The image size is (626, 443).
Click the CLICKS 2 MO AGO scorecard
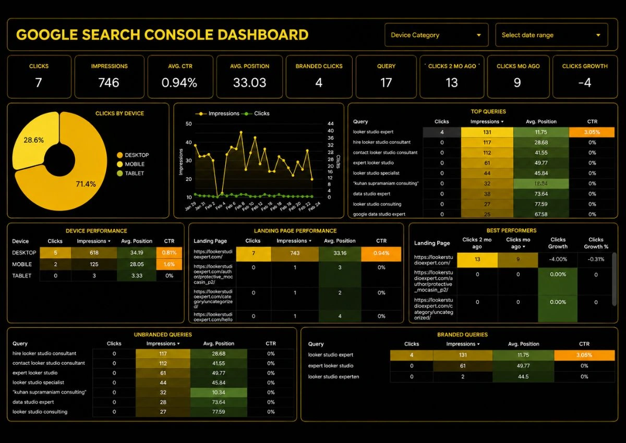[452, 77]
